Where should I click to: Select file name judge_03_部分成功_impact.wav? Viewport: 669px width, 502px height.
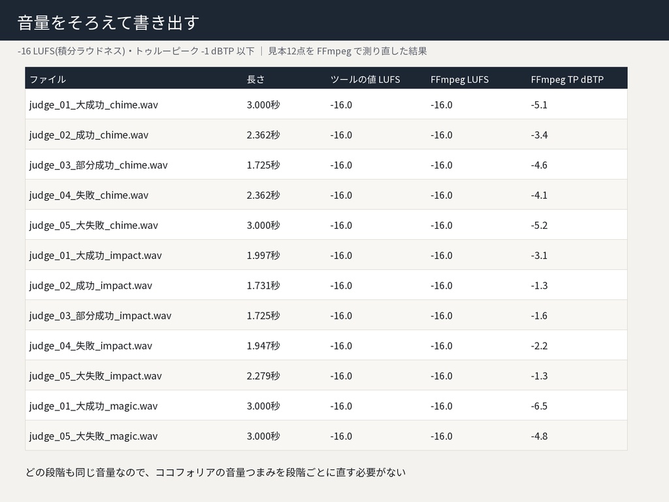pyautogui.click(x=100, y=316)
